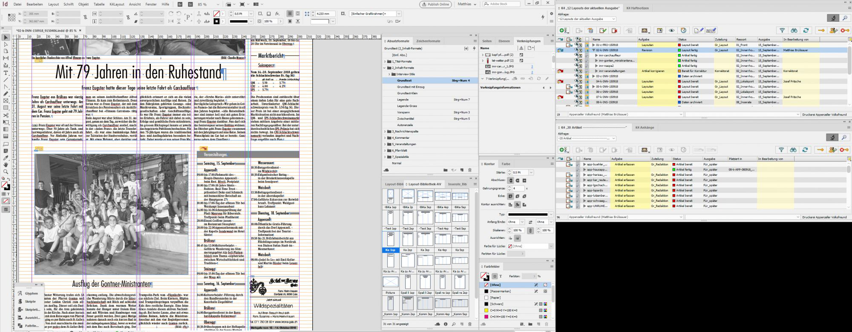
Task: Activate the Zoom tool magnifier
Action: (x=6, y=172)
